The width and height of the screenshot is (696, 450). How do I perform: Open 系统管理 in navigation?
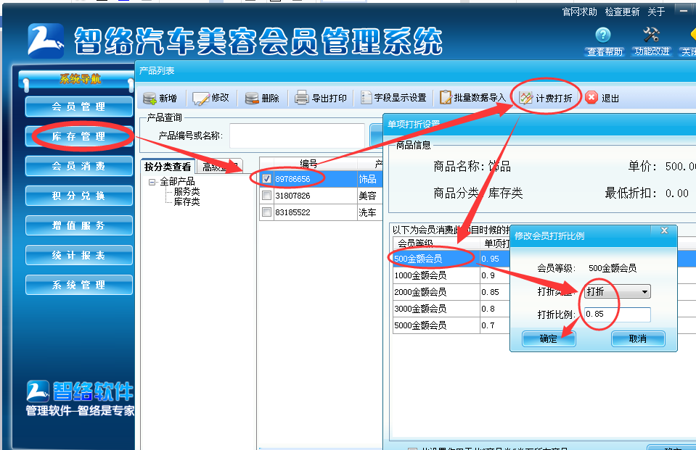pos(79,285)
